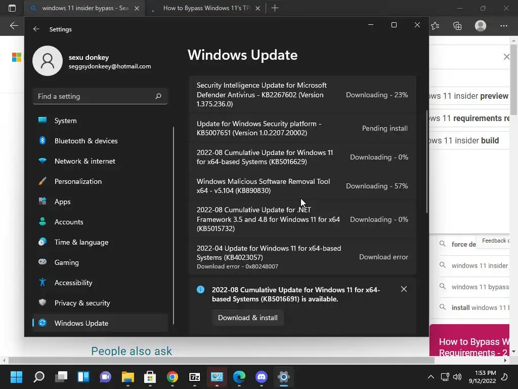Image resolution: width=518 pixels, height=389 pixels.
Task: Close the 'windows 11 insider bypass' tab
Action: [137, 8]
